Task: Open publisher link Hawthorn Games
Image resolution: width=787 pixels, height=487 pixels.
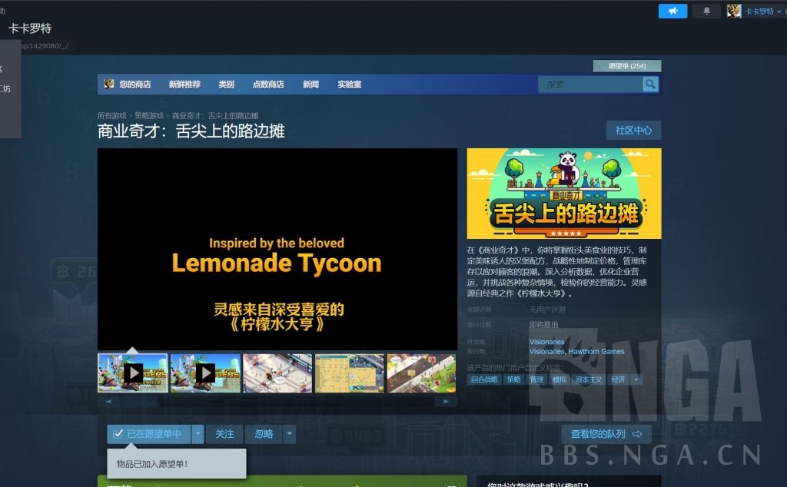Action: point(596,352)
